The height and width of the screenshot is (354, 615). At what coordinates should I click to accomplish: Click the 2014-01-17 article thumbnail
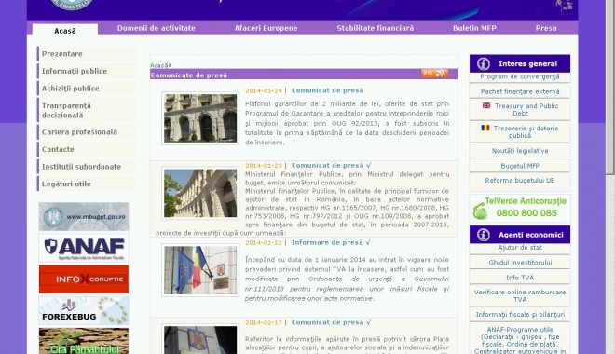(x=200, y=339)
